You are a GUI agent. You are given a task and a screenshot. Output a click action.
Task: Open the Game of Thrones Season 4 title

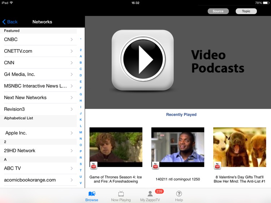click(116, 179)
